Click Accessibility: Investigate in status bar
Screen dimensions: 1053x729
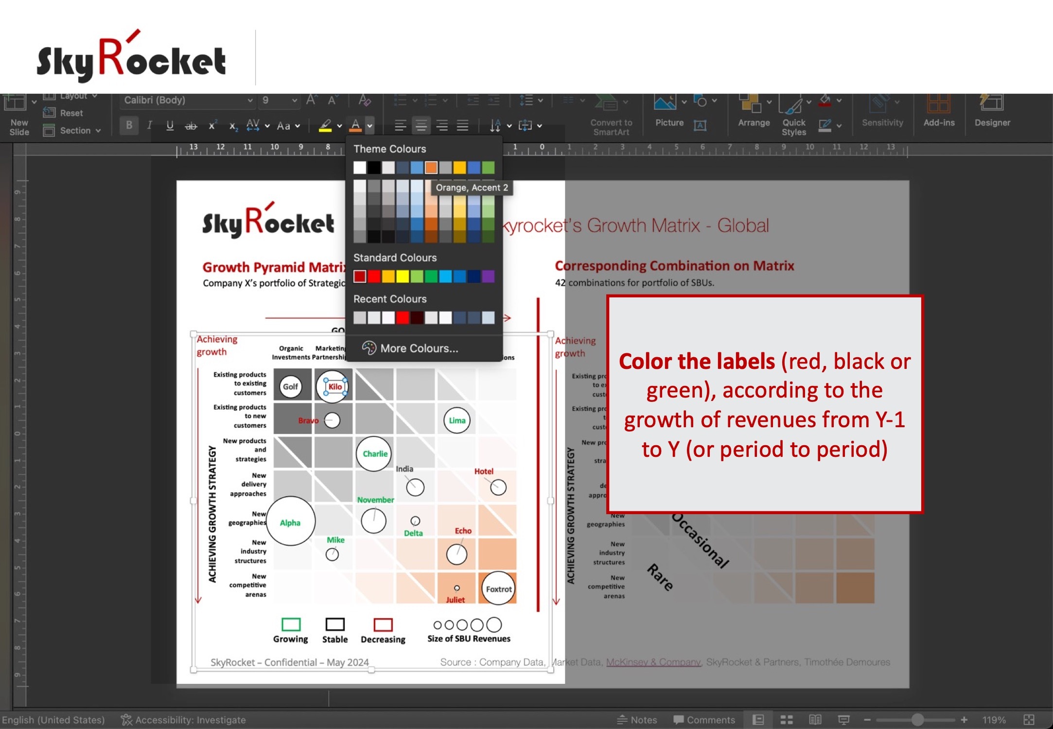[x=183, y=720]
